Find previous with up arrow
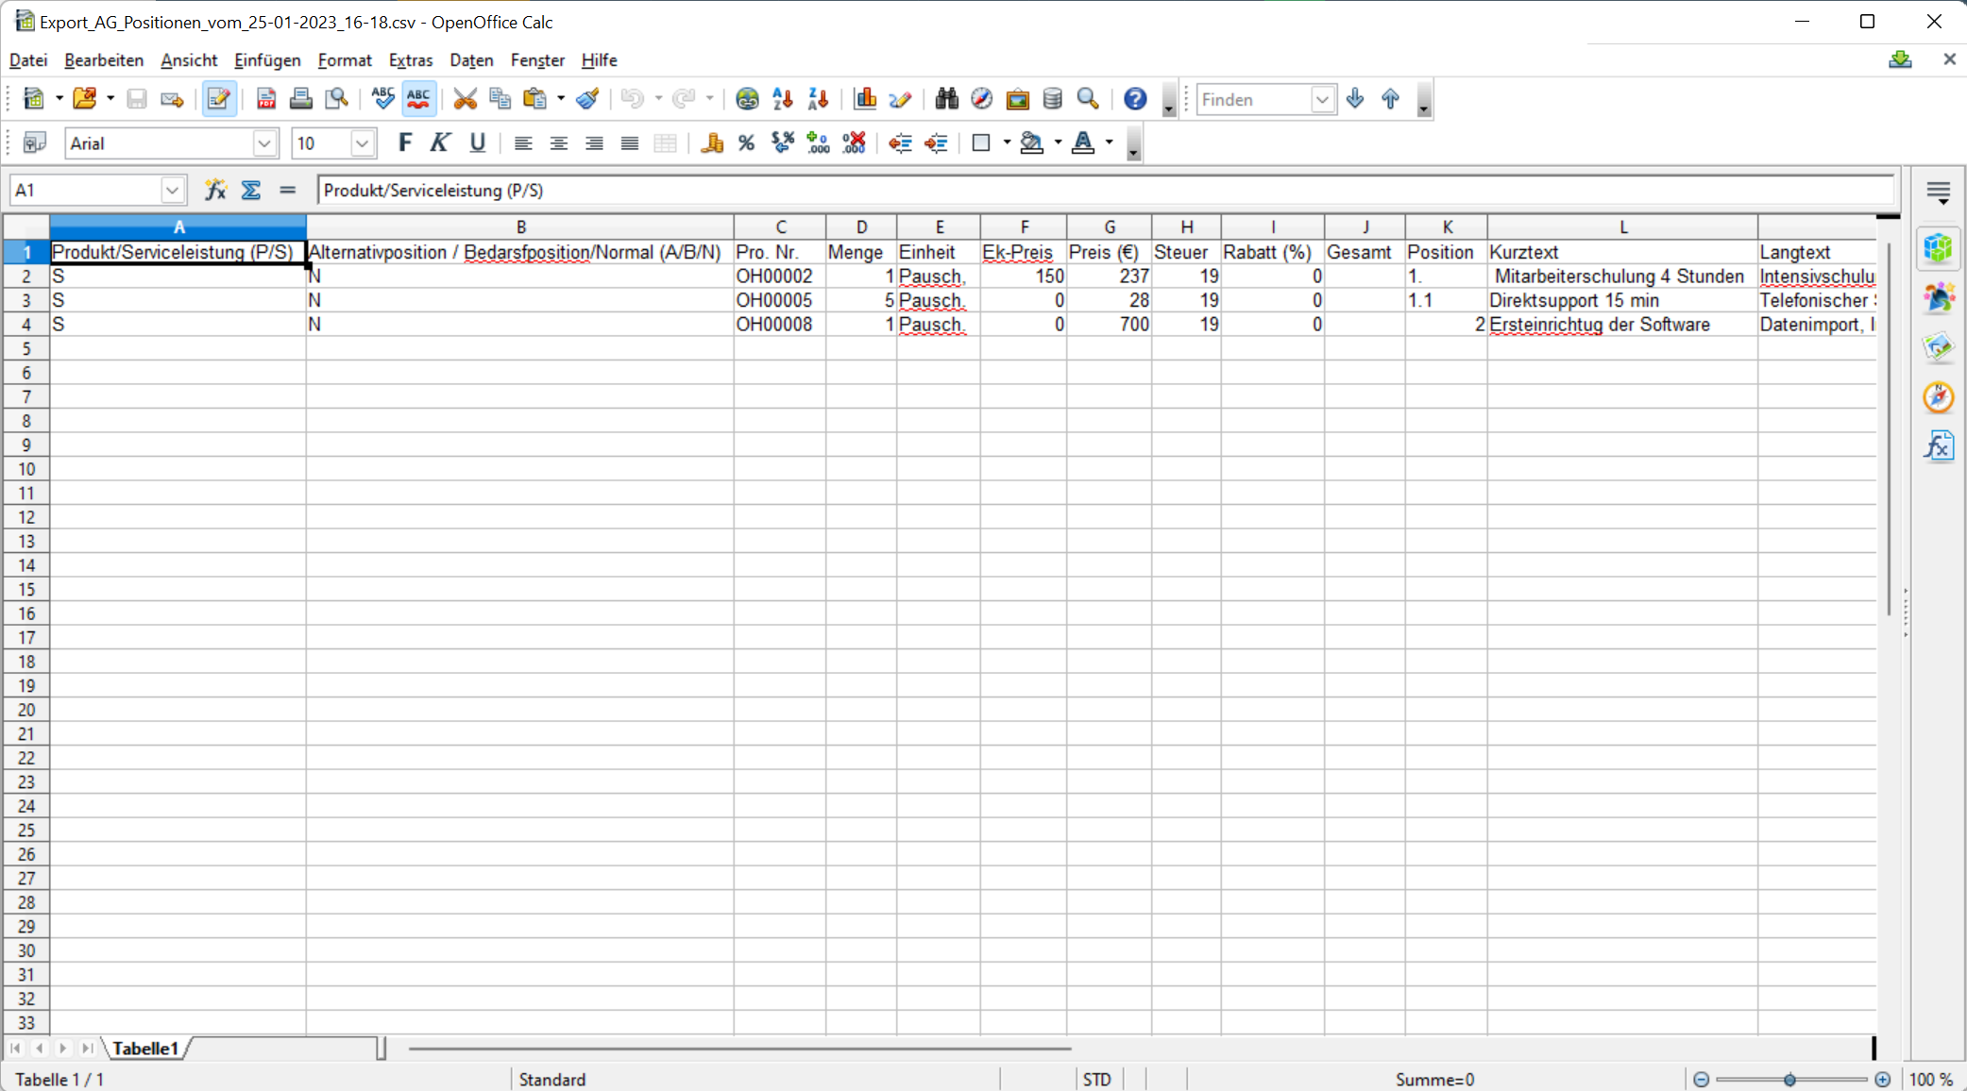Screen dimensions: 1967x1091 click(x=1390, y=99)
